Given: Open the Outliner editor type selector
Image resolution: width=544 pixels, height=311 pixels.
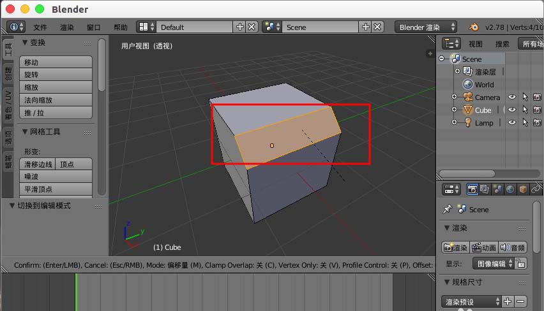Looking at the screenshot, I should coord(451,43).
